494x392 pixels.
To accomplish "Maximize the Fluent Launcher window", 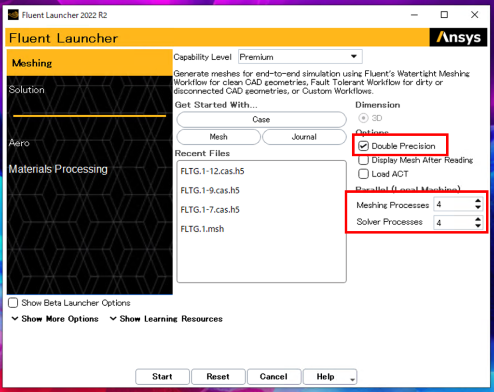I will 444,15.
